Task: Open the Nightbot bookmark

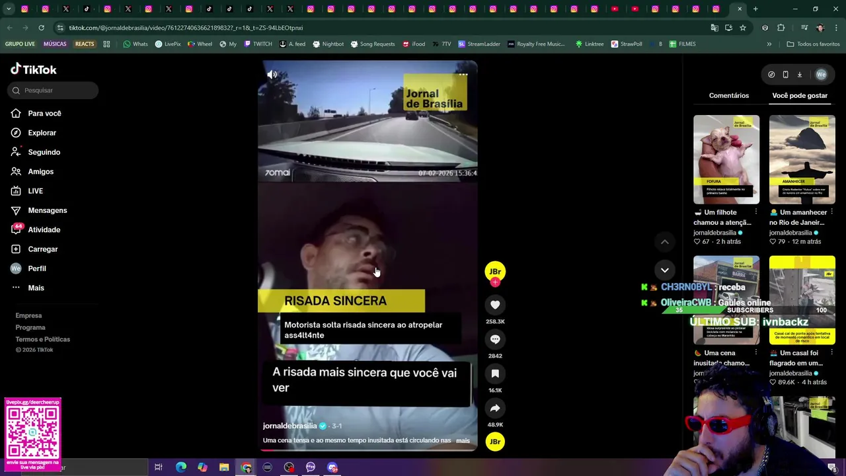Action: coord(328,44)
